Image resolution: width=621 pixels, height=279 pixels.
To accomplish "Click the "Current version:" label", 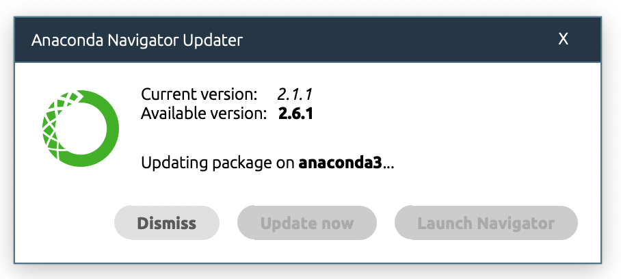I will tap(199, 94).
